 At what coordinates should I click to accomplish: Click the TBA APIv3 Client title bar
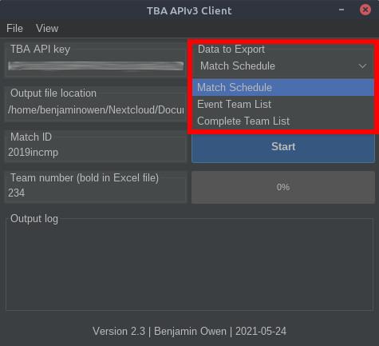pyautogui.click(x=189, y=10)
